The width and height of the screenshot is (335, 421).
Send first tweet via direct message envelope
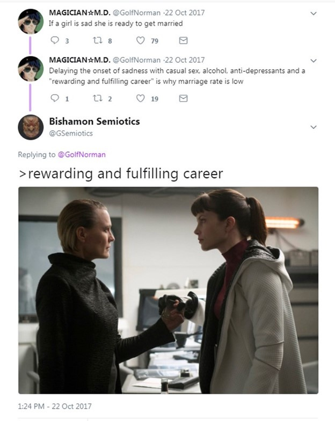[x=184, y=40]
